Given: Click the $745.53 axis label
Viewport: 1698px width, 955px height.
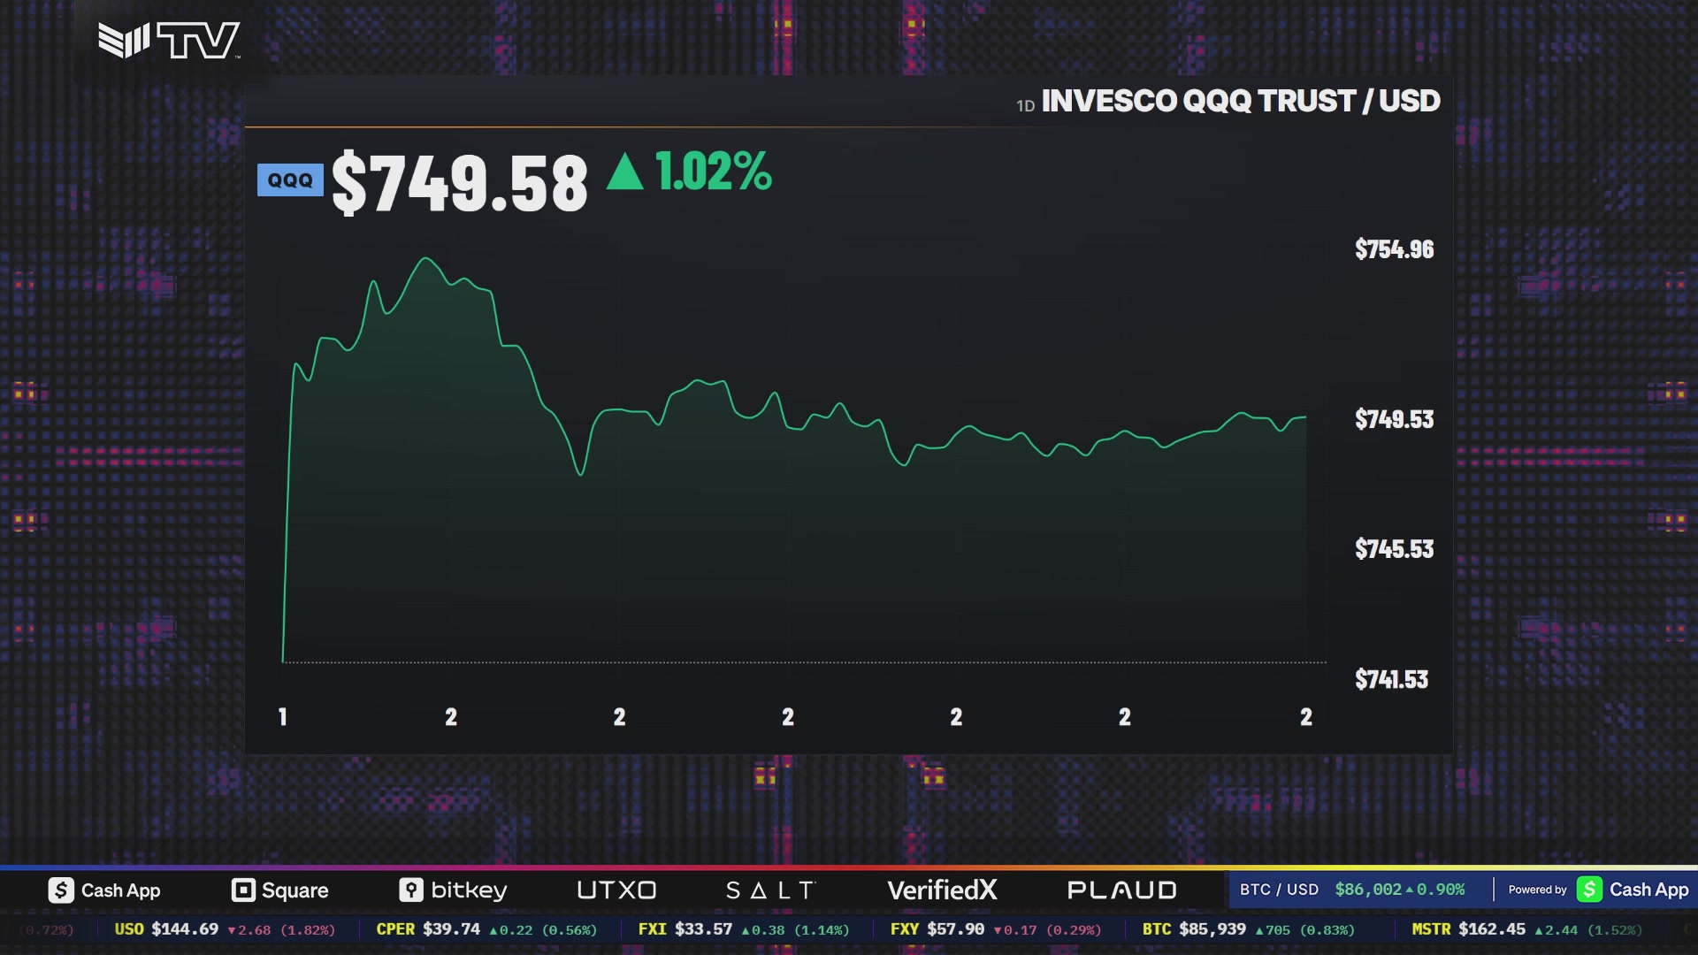Looking at the screenshot, I should pyautogui.click(x=1394, y=549).
